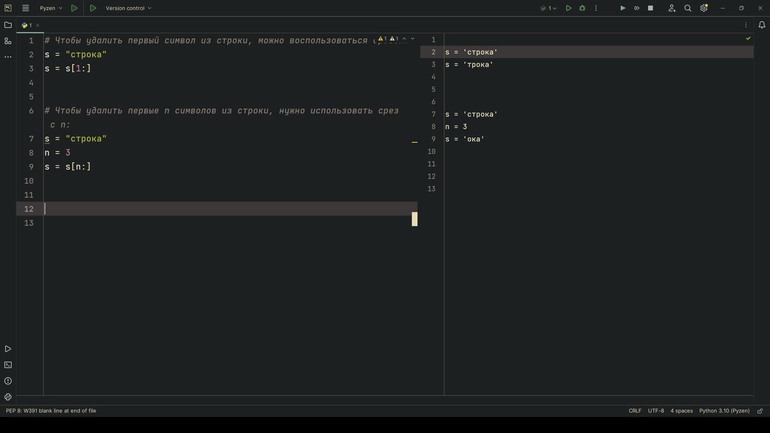Viewport: 770px width, 433px height.
Task: Place cursor on empty line 12
Action: (231, 209)
